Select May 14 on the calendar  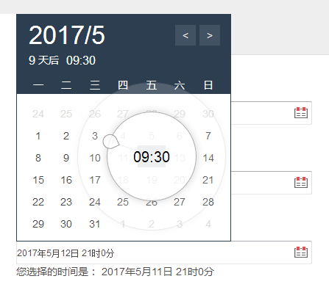[208, 158]
